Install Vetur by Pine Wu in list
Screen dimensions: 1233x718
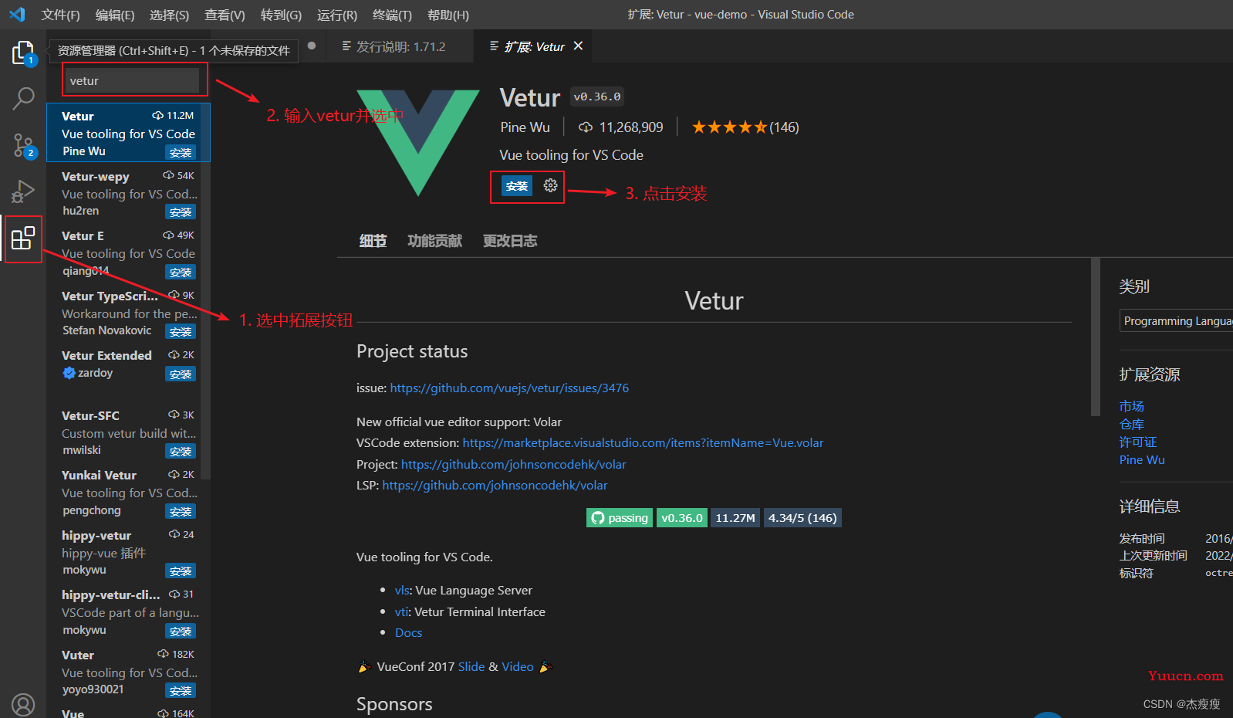click(x=181, y=153)
